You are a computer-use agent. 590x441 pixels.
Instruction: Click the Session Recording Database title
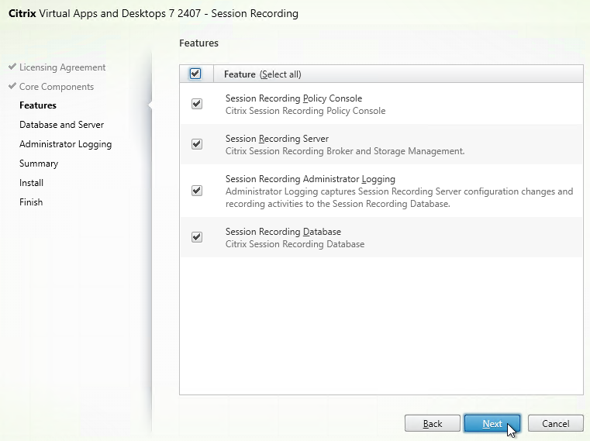pos(283,232)
